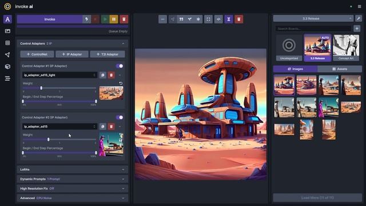This screenshot has width=366, height=206.
Task: Switch to the Assets tab
Action: pyautogui.click(x=340, y=69)
